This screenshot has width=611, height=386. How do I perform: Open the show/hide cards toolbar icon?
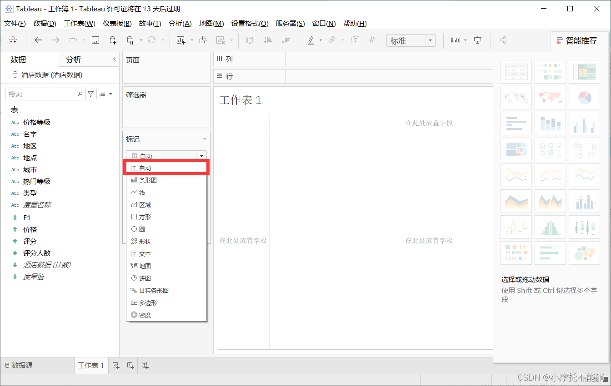coord(455,40)
